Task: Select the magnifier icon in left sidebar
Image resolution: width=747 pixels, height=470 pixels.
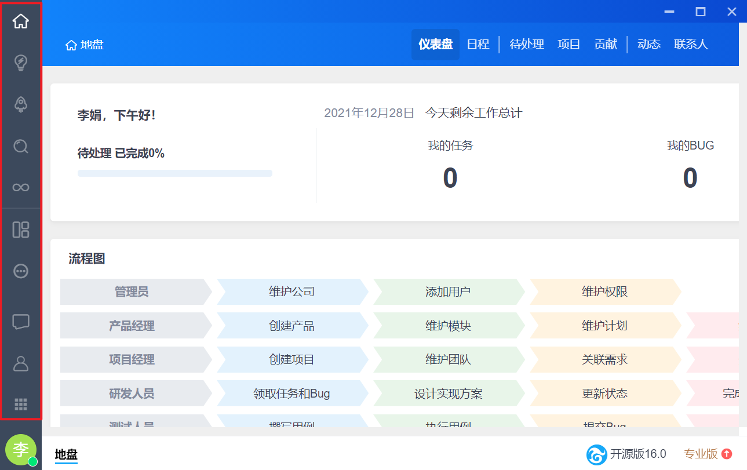Action: (21, 146)
